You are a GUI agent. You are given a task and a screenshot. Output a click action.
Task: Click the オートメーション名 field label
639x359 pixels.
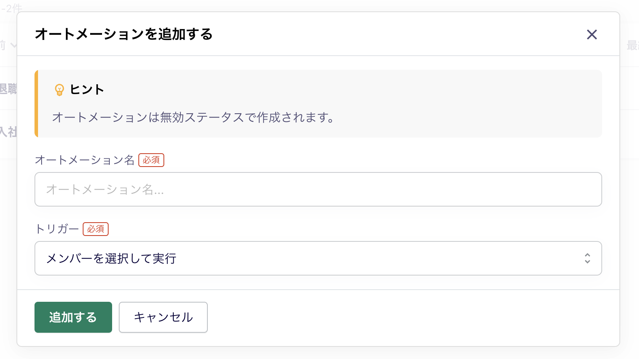[85, 160]
